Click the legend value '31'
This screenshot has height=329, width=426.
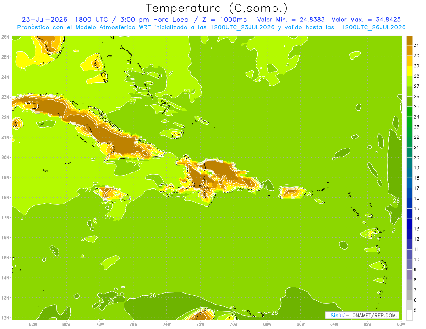coord(417,45)
